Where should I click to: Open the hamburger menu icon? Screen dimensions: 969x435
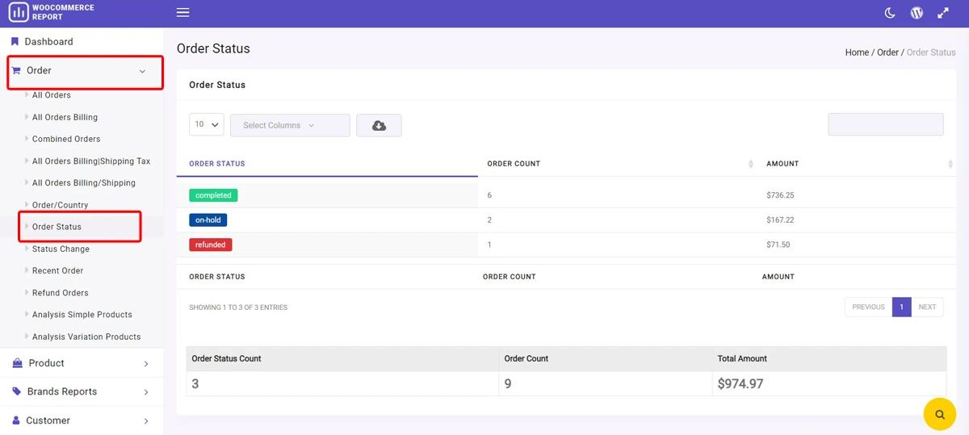[x=182, y=13]
